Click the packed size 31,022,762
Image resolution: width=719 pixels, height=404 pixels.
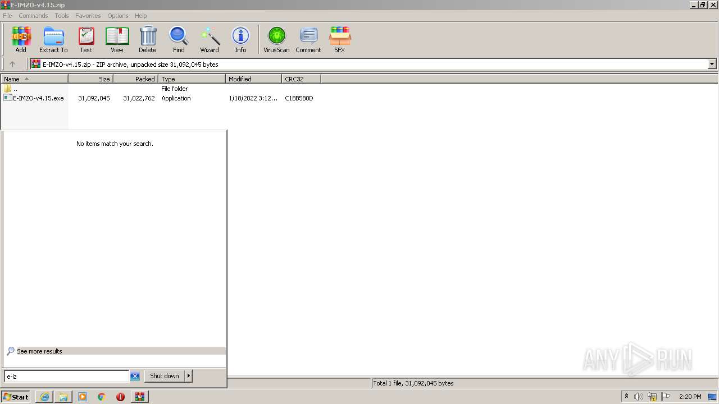139,98
